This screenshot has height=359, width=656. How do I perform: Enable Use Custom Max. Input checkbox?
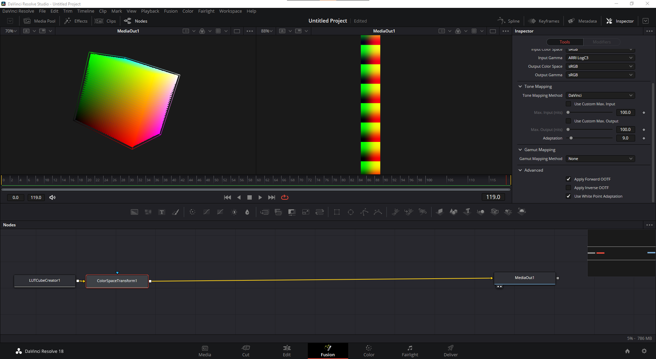pyautogui.click(x=569, y=104)
